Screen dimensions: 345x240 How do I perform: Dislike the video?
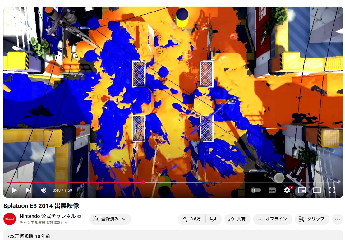pyautogui.click(x=213, y=219)
